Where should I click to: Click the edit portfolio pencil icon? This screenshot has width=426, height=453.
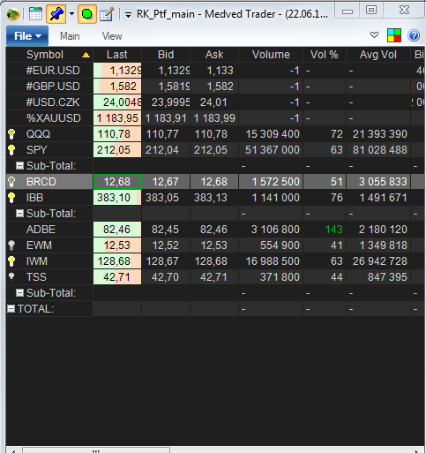point(107,14)
